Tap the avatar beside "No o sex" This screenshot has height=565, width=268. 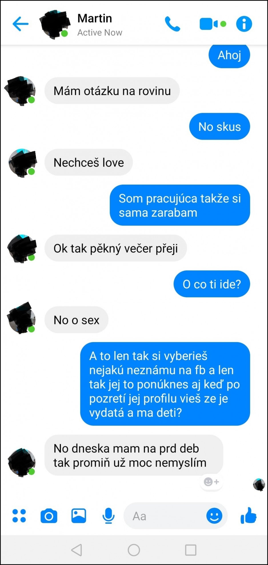22,318
